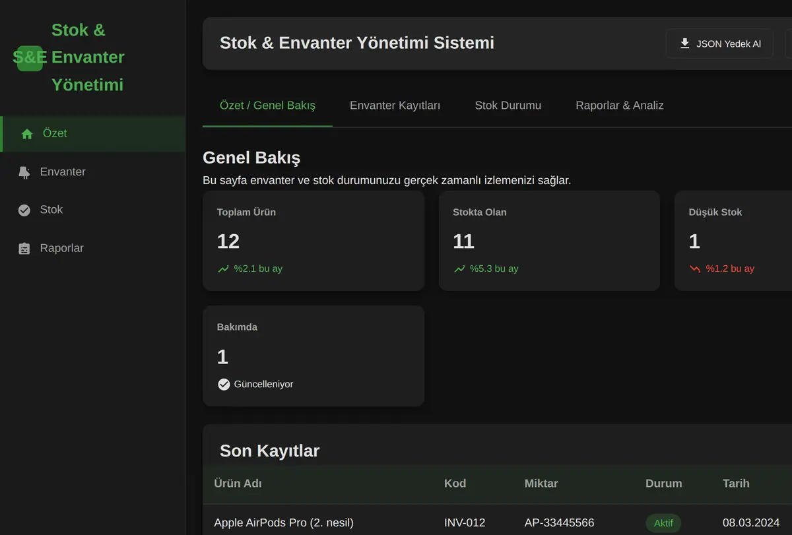Screen dimensions: 792x535
Task: Open the Özet sidebar item
Action: click(x=92, y=134)
